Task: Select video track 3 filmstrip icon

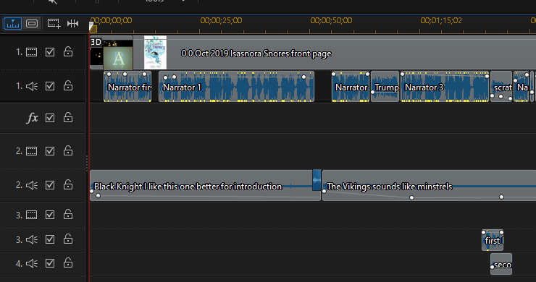Action: pyautogui.click(x=31, y=215)
